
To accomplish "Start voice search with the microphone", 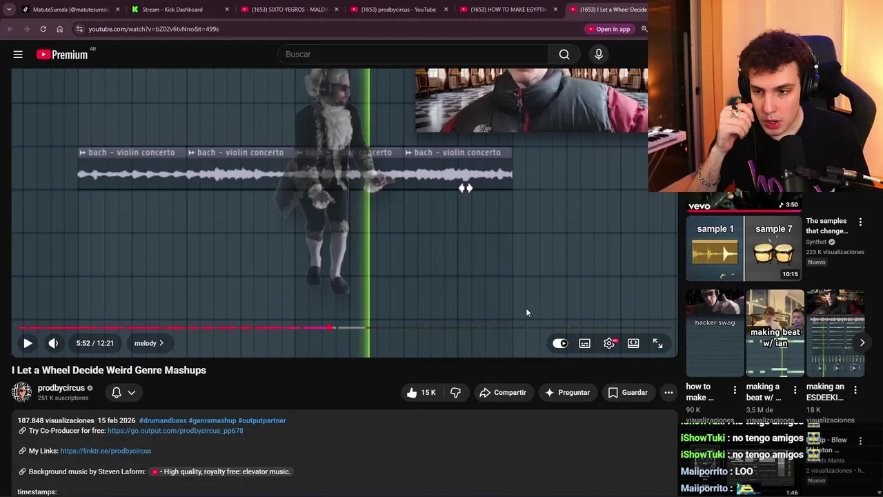I will 599,55.
